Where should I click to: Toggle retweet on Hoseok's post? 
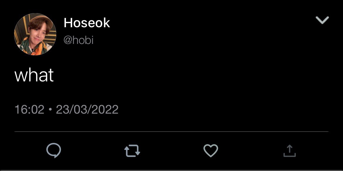pos(132,151)
